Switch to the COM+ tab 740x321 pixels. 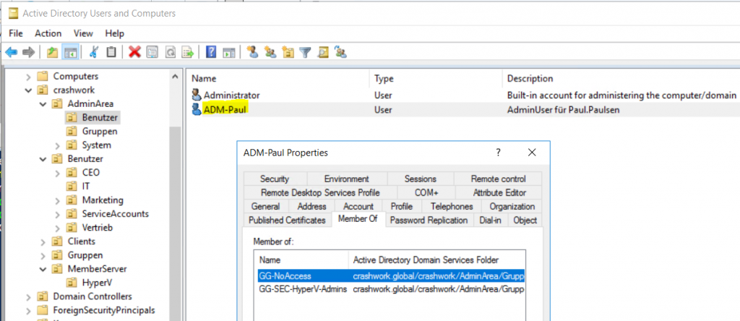click(426, 192)
